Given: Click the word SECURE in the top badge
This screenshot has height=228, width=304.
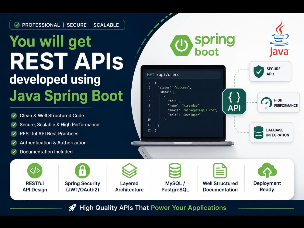Looking at the screenshot, I should click(77, 25).
